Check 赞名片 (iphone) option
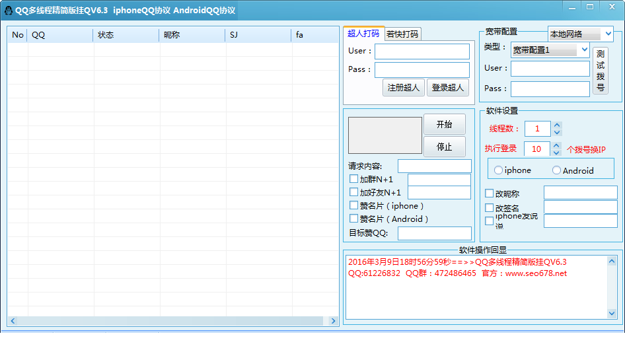 point(353,205)
